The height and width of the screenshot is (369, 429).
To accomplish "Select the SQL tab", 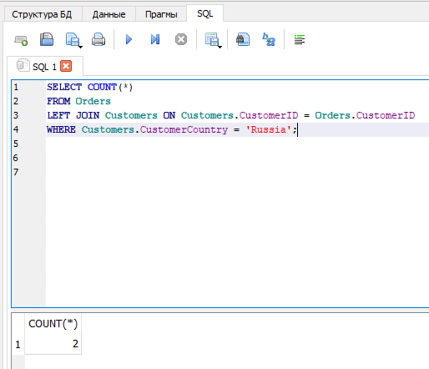I will pyautogui.click(x=205, y=13).
